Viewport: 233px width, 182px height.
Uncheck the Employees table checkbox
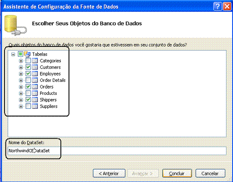pos(28,74)
